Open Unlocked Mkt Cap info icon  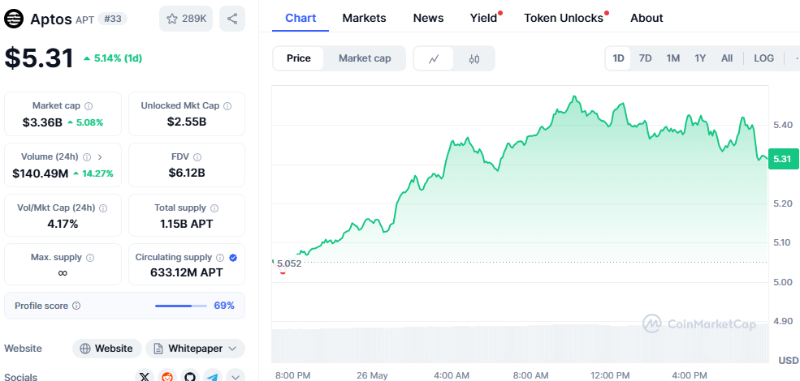point(227,106)
